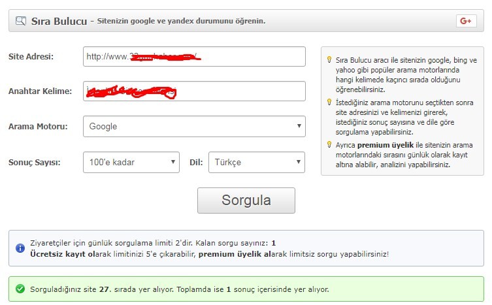
Task: Click the Google+ share button
Action: point(466,21)
